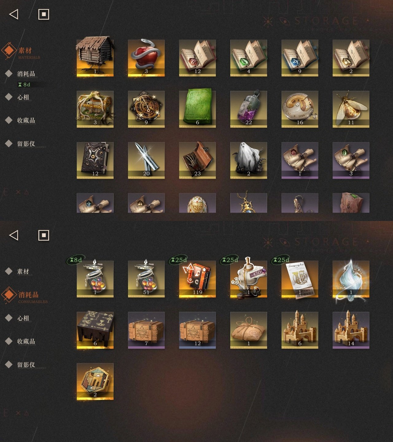The height and width of the screenshot is (442, 393).
Task: Switch to 心相 tab in upper sidebar
Action: pos(23,97)
